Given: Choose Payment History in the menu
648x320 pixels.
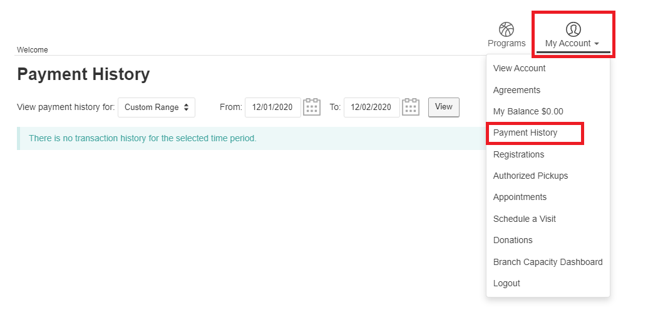Looking at the screenshot, I should 525,133.
